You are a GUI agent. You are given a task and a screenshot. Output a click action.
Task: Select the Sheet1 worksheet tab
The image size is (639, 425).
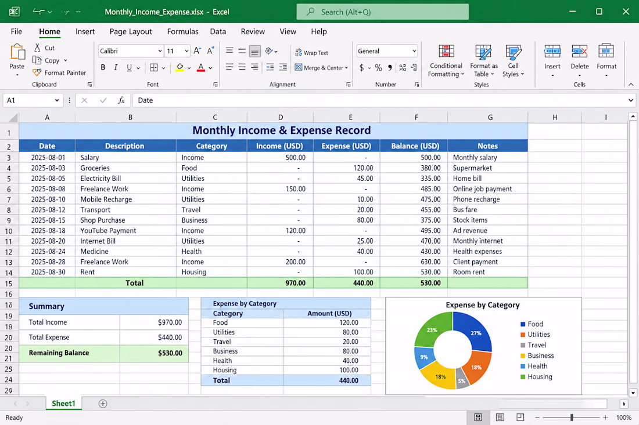pos(63,404)
